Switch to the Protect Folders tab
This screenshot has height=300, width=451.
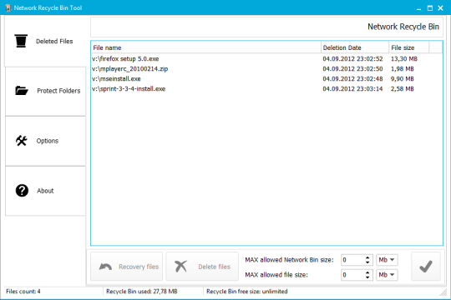(45, 92)
